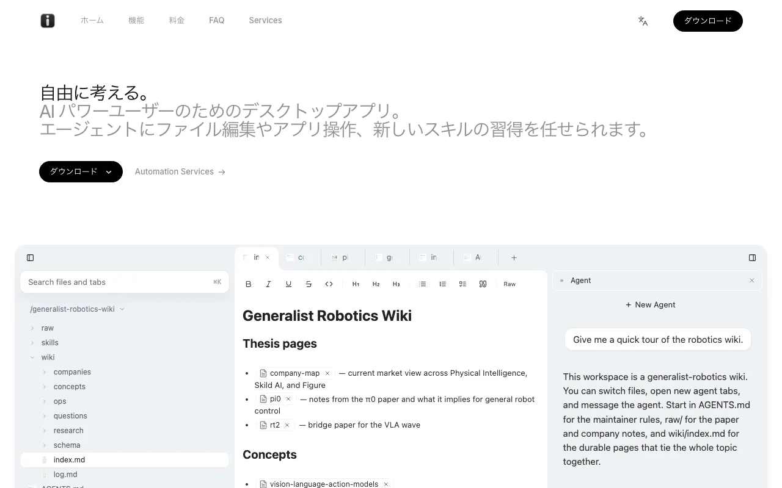Go to 料金 in the navigation
The width and height of the screenshot is (782, 488).
pos(177,21)
